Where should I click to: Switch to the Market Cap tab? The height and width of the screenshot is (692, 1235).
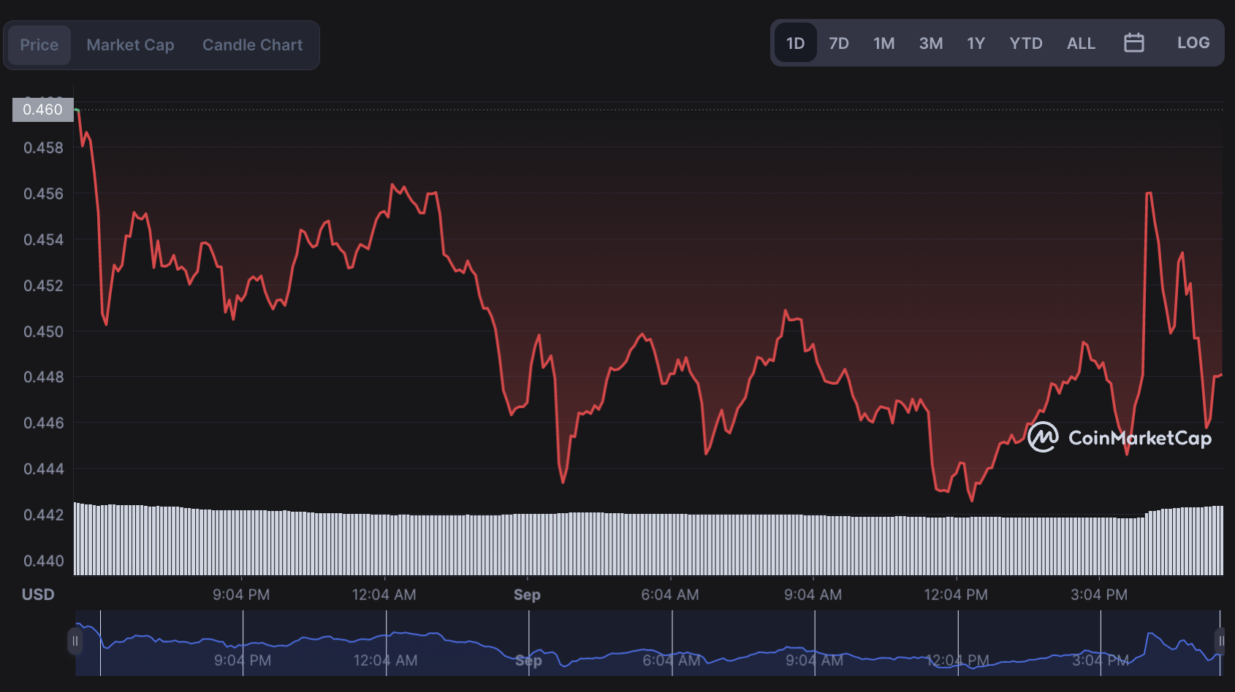click(x=130, y=45)
